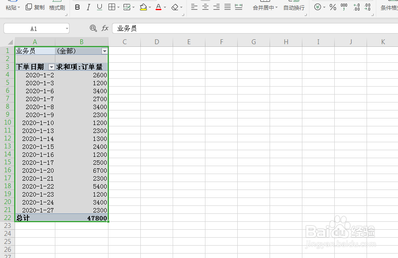Click the draw border table icon
The height and width of the screenshot is (258, 398).
click(127, 8)
